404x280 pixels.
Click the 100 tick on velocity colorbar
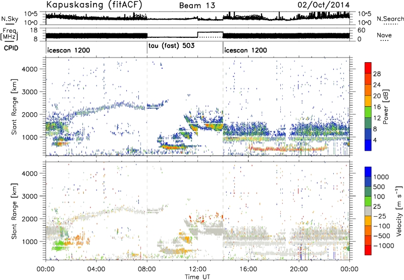tap(379, 197)
